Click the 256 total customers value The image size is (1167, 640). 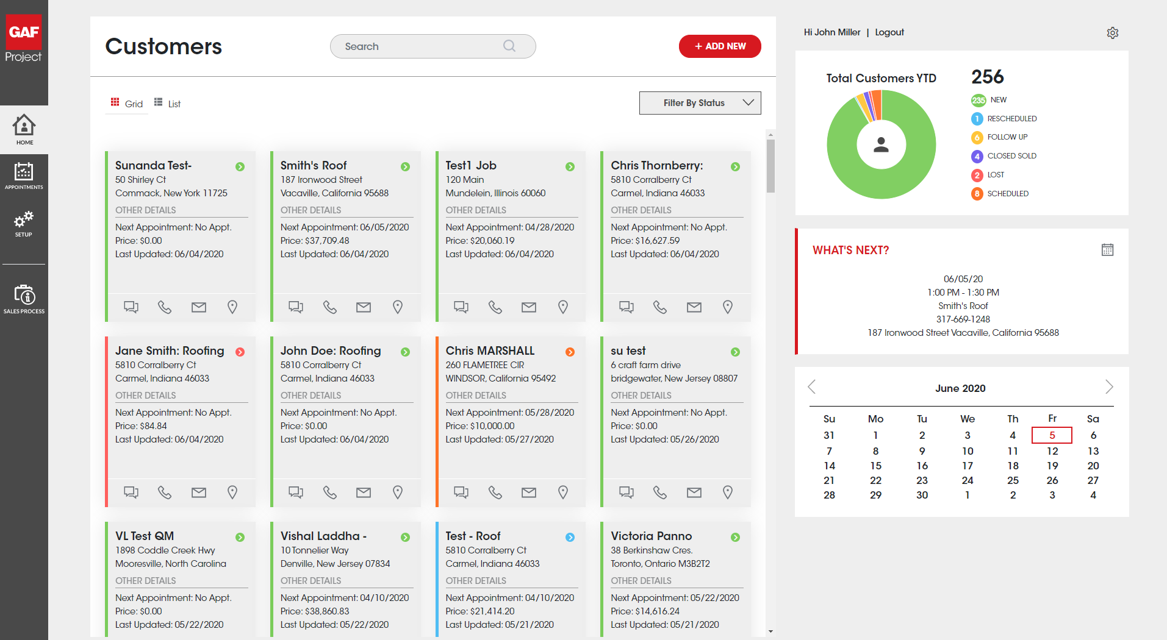tap(987, 77)
